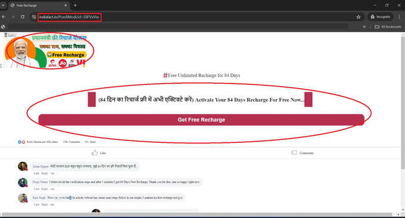Click Get Free Recharge button
This screenshot has width=405, height=218.
tap(201, 120)
